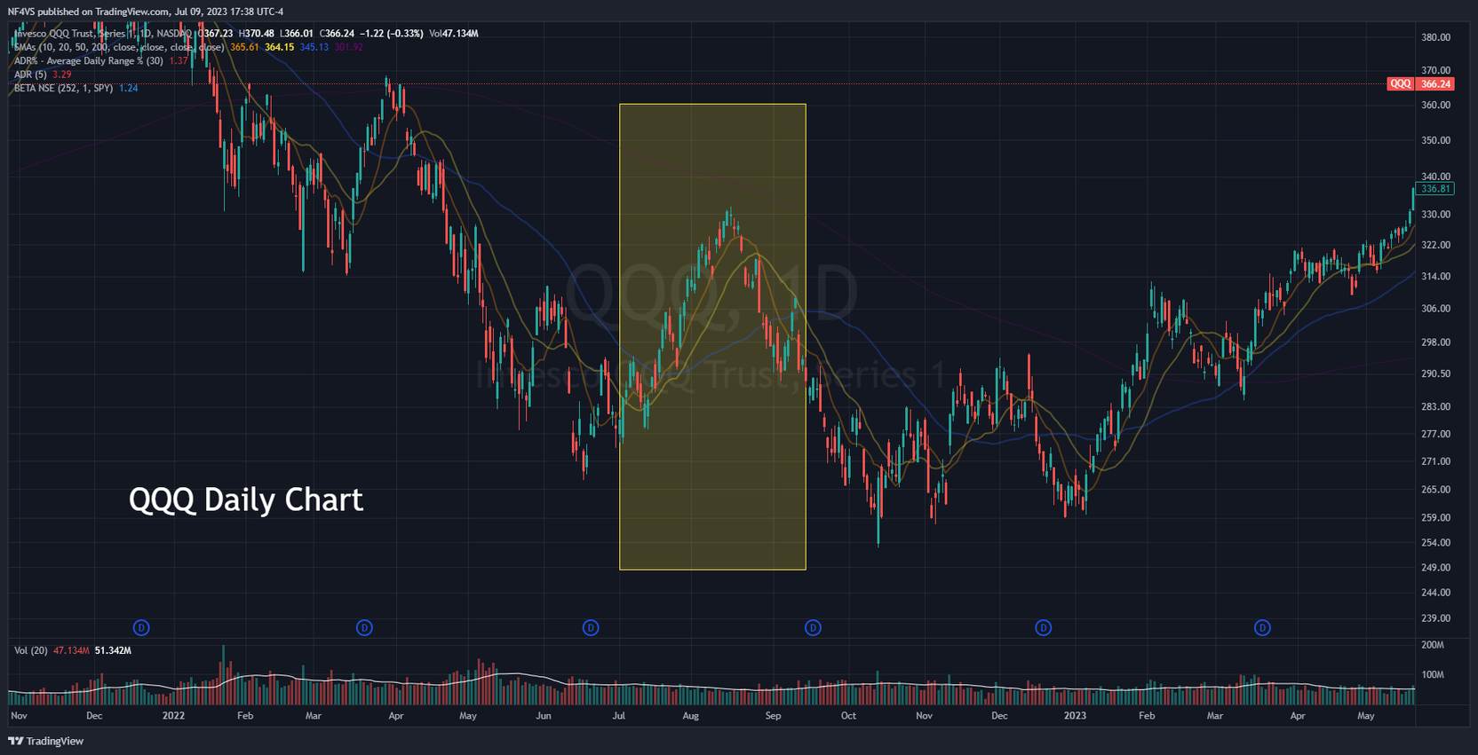Screen dimensions: 1478x755
Task: Click the Jul label on time axis
Action: click(619, 715)
